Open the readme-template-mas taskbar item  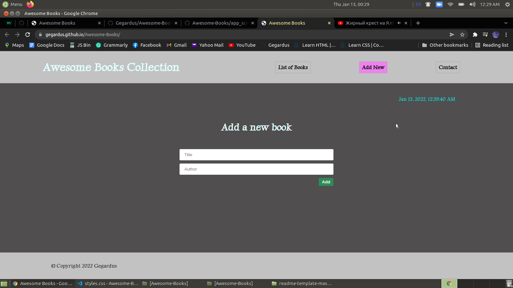point(302,284)
